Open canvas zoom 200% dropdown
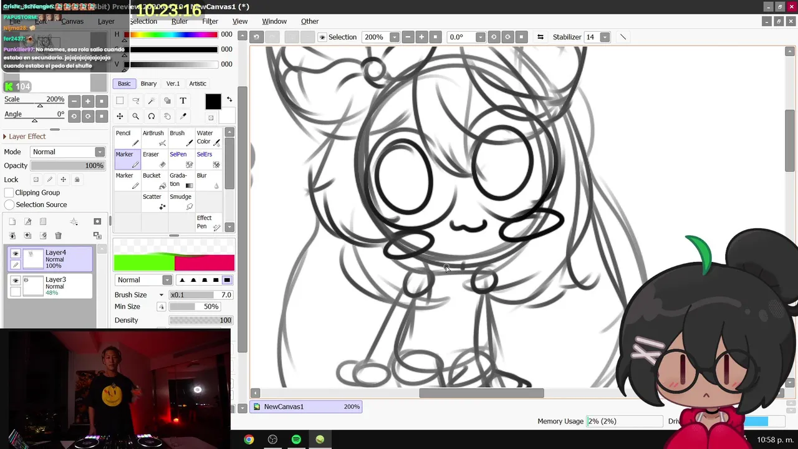 394,37
